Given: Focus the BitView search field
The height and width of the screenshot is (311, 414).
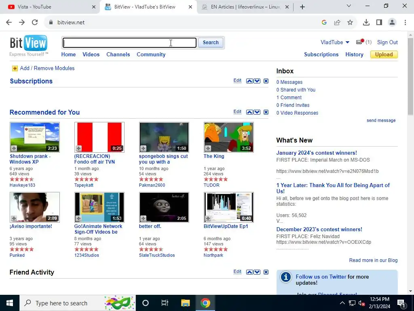Looking at the screenshot, I should click(x=129, y=43).
